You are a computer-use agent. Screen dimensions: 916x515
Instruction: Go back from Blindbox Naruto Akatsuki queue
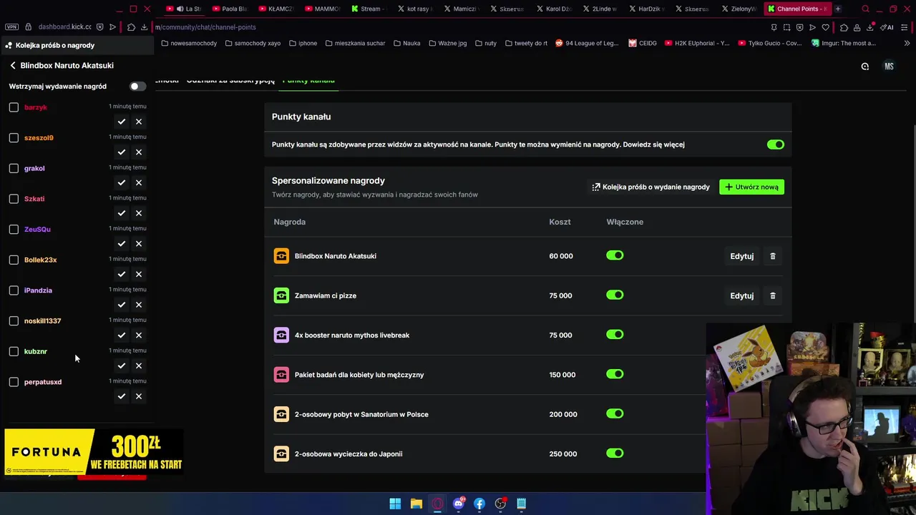coord(13,65)
